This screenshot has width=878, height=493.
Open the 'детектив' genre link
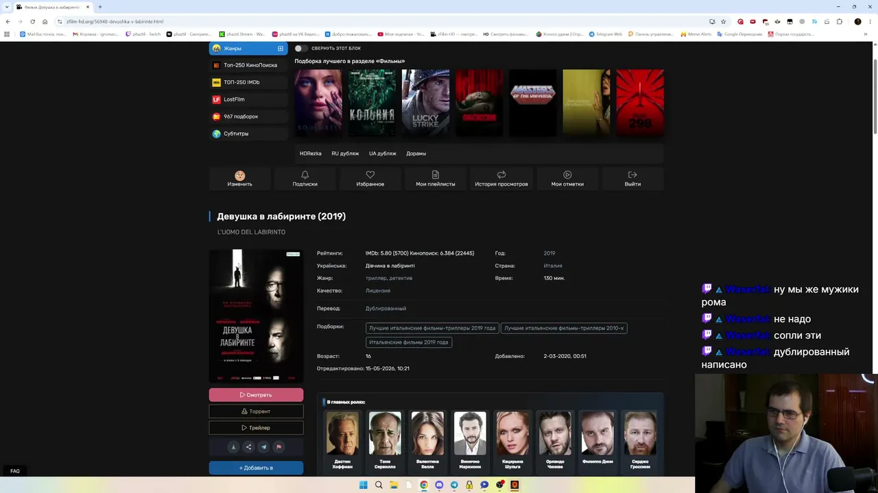pyautogui.click(x=401, y=278)
